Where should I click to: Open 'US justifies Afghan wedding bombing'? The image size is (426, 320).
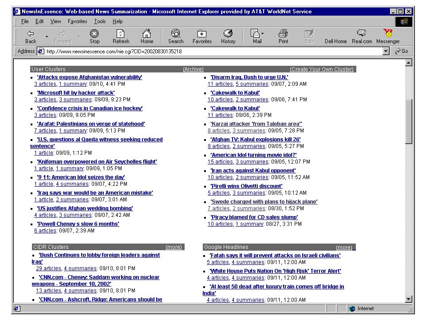click(x=85, y=208)
